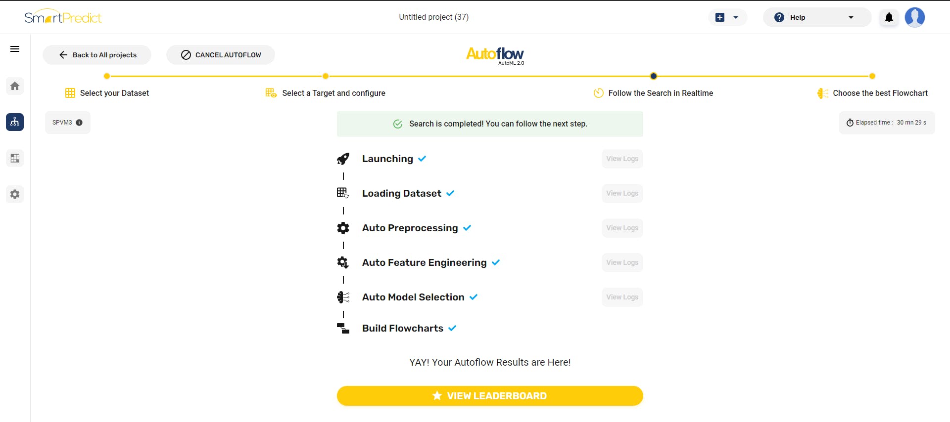Image resolution: width=950 pixels, height=422 pixels.
Task: Click the SPVM3 dataset chip
Action: click(x=68, y=123)
